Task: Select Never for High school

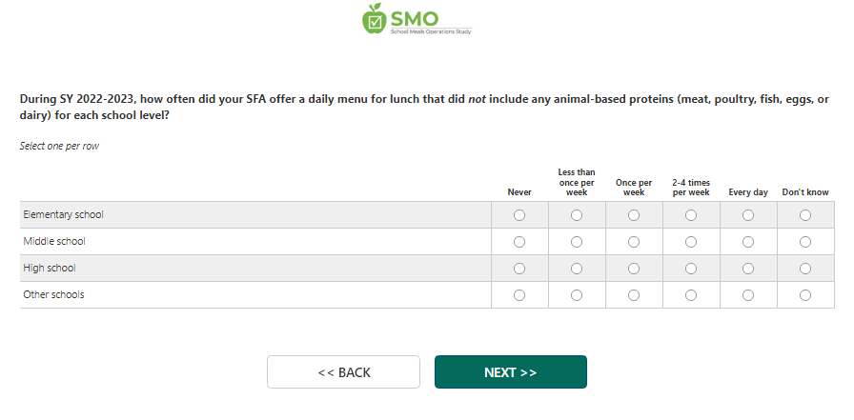Action: coord(519,269)
